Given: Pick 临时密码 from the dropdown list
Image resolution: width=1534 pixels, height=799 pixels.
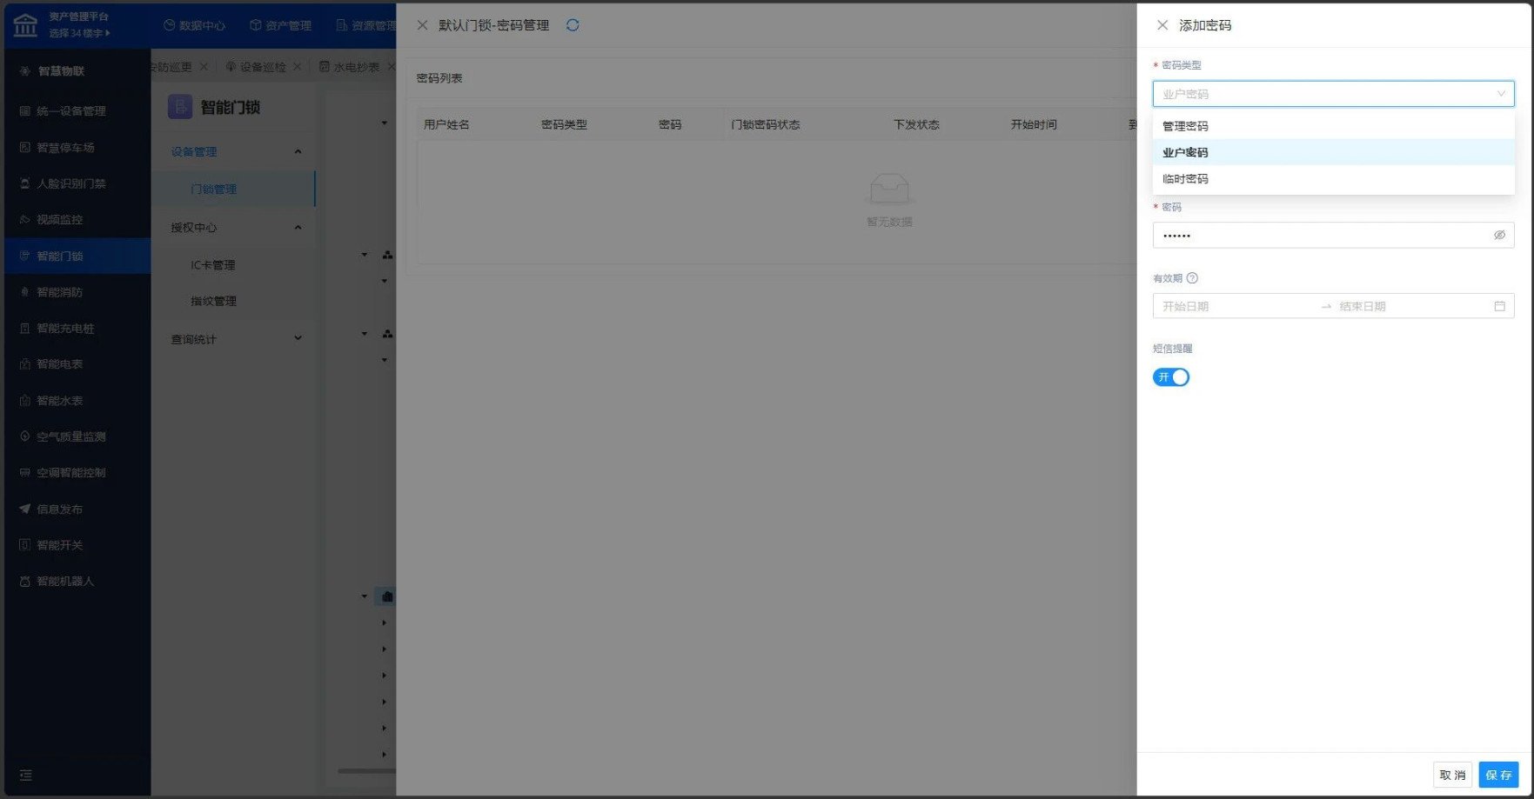Looking at the screenshot, I should [x=1333, y=179].
